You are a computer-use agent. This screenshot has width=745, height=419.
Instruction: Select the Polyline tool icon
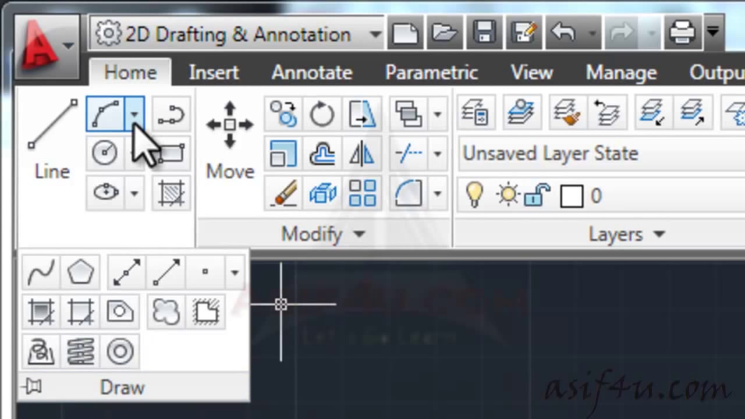(x=171, y=114)
